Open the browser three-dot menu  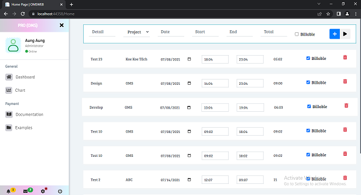coord(356,14)
